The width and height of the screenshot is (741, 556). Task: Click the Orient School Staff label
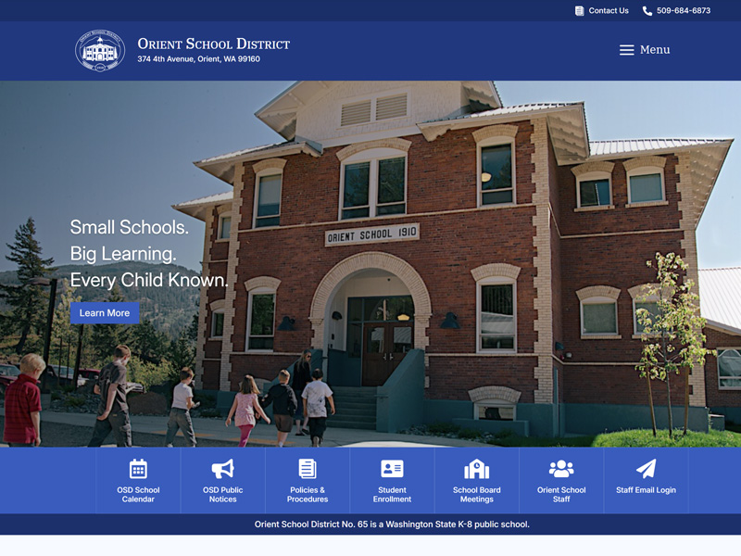click(x=561, y=495)
